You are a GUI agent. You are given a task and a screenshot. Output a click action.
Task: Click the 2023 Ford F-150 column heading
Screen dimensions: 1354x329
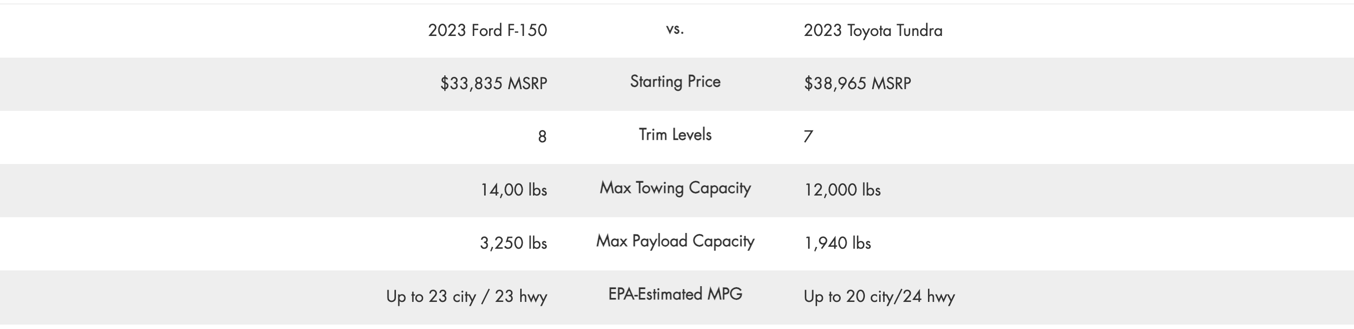click(487, 31)
